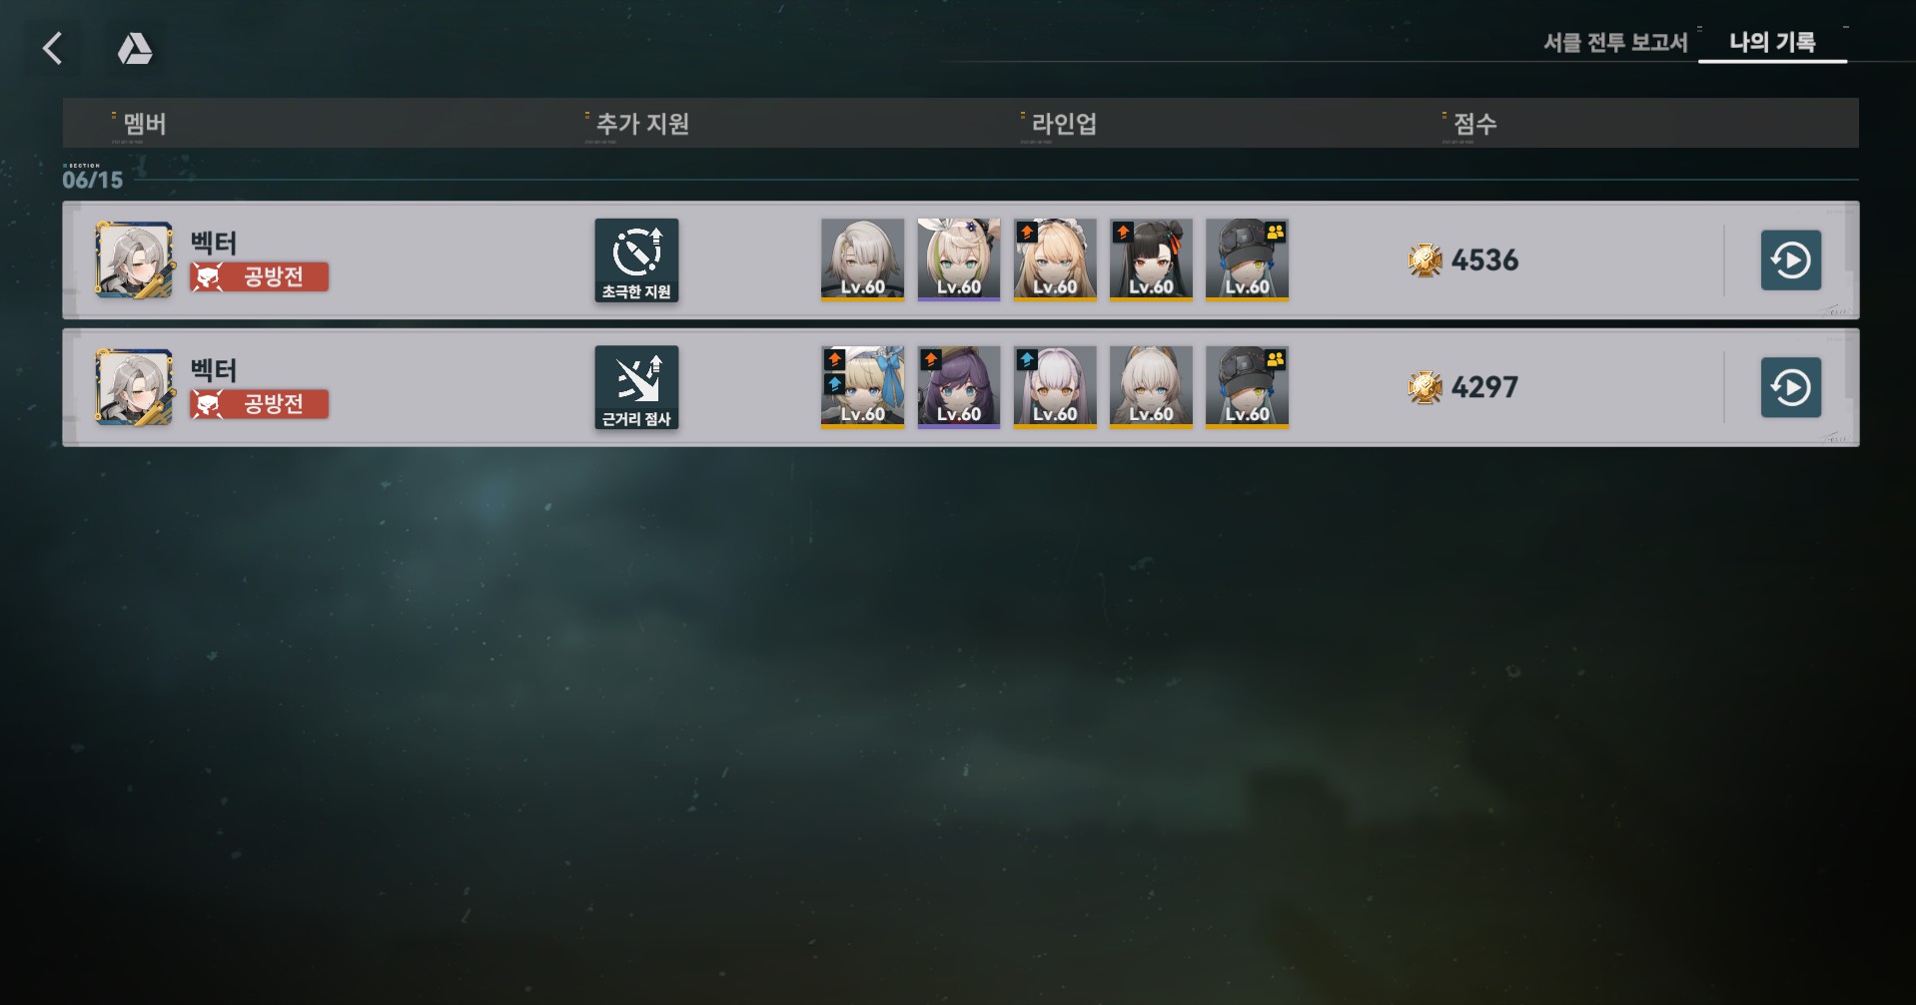Click the gold medal icon beside 4536
The height and width of the screenshot is (1005, 1916).
1426,260
